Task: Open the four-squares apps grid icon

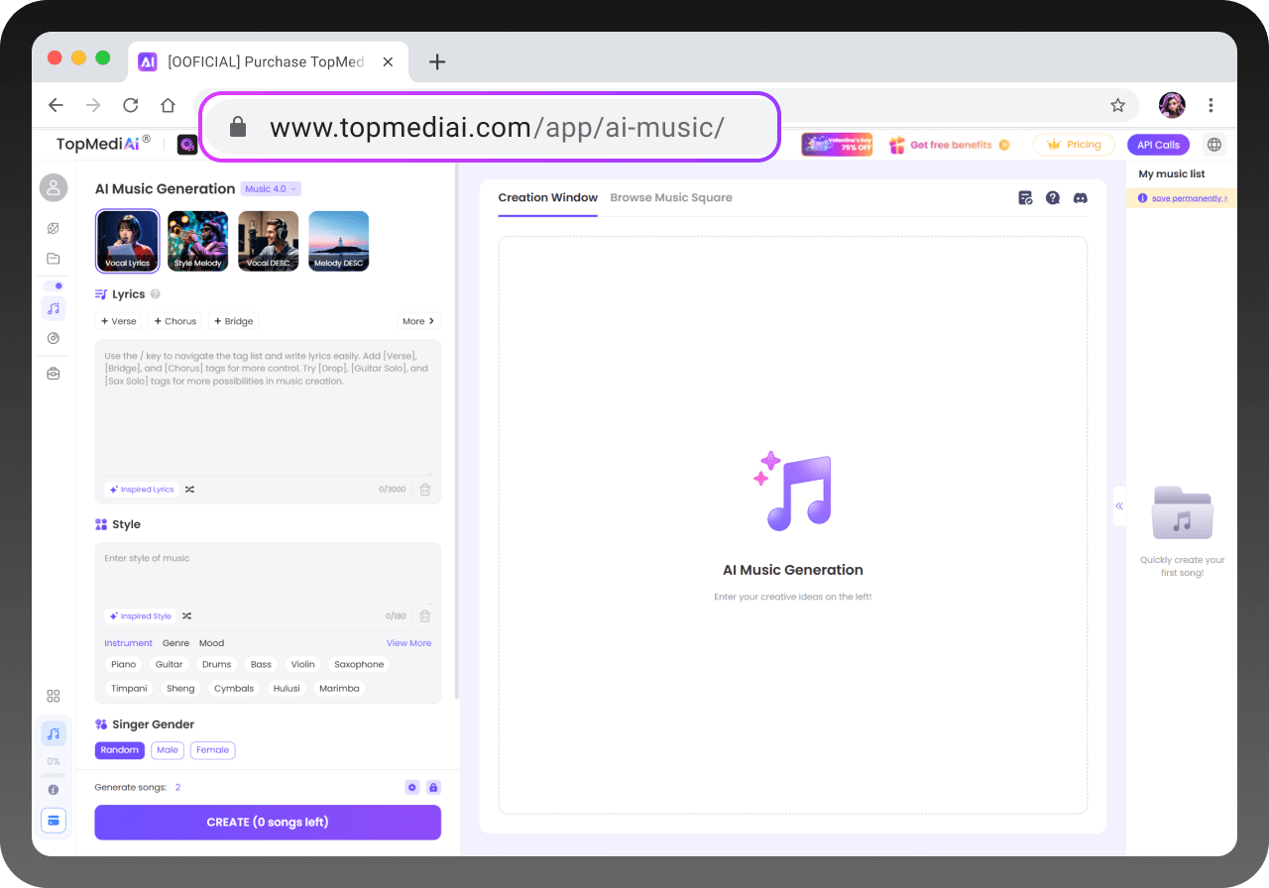Action: 54,696
